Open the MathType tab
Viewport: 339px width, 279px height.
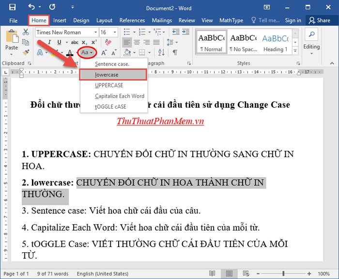point(231,20)
